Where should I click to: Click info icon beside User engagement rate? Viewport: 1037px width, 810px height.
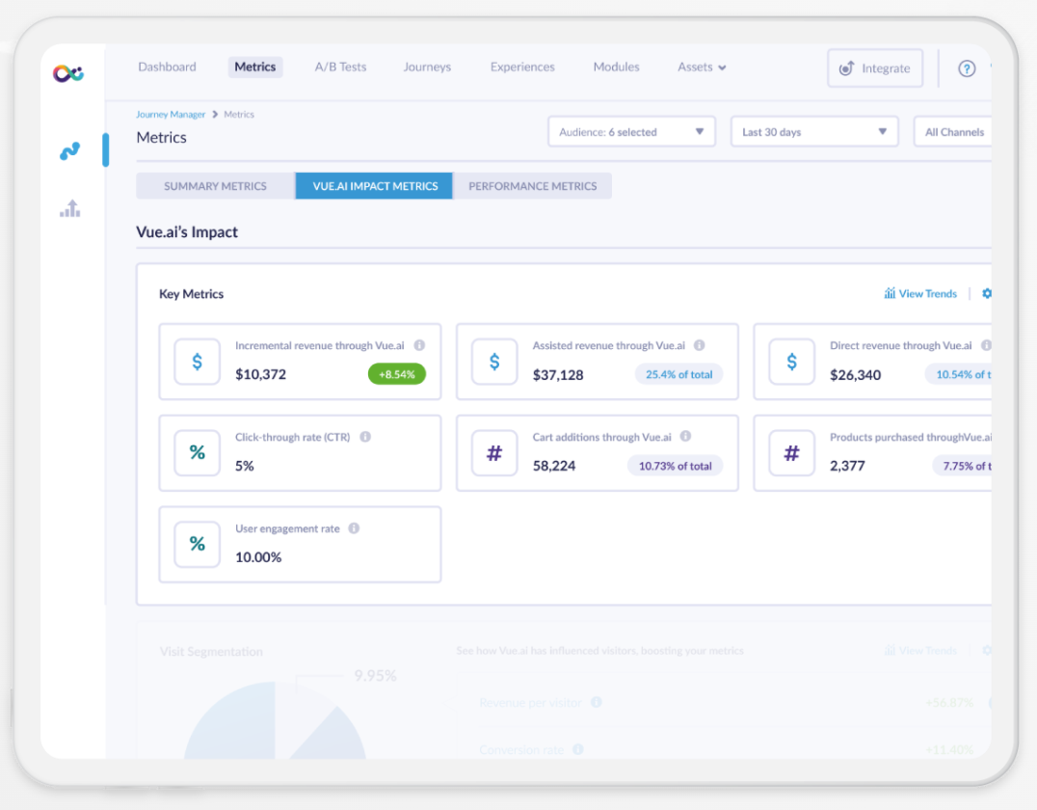(354, 528)
